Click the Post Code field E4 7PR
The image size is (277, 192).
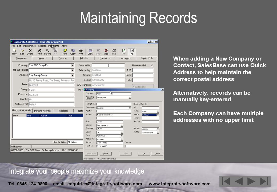[x=110, y=129]
